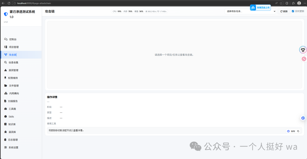The height and width of the screenshot is (159, 307).
Task: Go to 漏洞管理 in sidebar
Action: pos(21,70)
